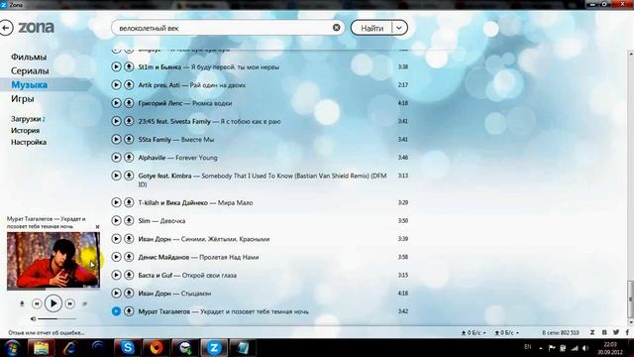Download T-killah и Вика Дайнеко track
This screenshot has height=357, width=634.
pos(129,202)
